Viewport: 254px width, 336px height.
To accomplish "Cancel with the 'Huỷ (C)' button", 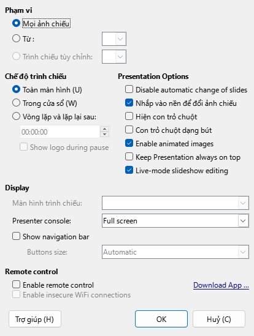I will click(x=219, y=319).
